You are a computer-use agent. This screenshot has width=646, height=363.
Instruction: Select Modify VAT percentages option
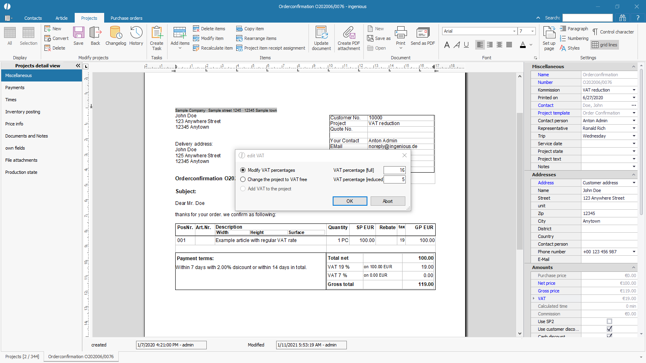[x=243, y=170]
